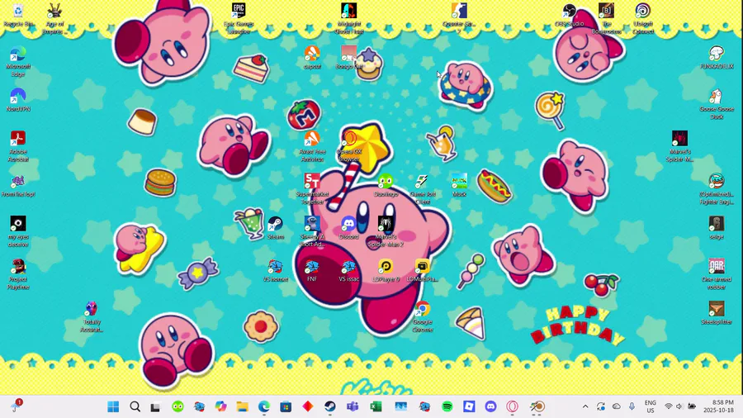Select Marvel's Spider-Man 2 desktop icon

point(386,232)
